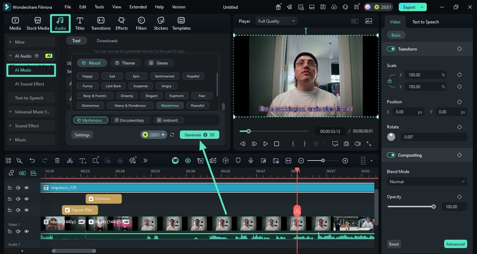Screen dimensions: 477x254
Task: Open the Effects tab
Action: point(121,23)
